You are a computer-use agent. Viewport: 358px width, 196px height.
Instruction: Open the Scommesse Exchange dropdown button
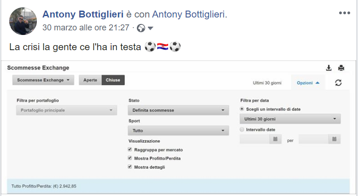coord(43,80)
